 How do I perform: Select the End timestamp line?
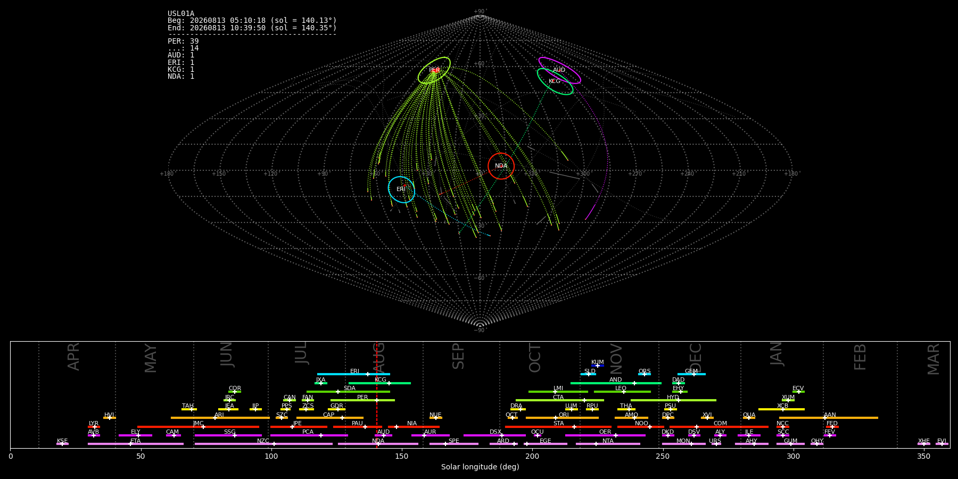252,28
